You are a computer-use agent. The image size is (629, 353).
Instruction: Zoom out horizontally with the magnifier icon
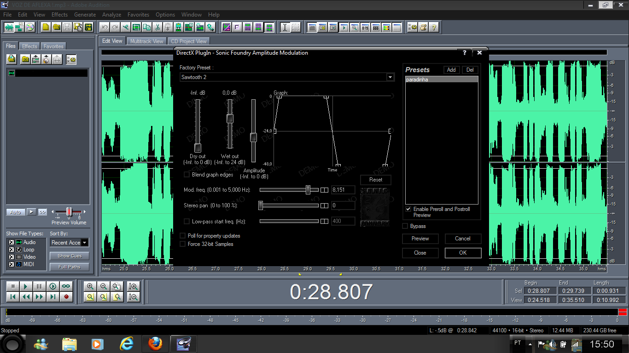(x=104, y=286)
